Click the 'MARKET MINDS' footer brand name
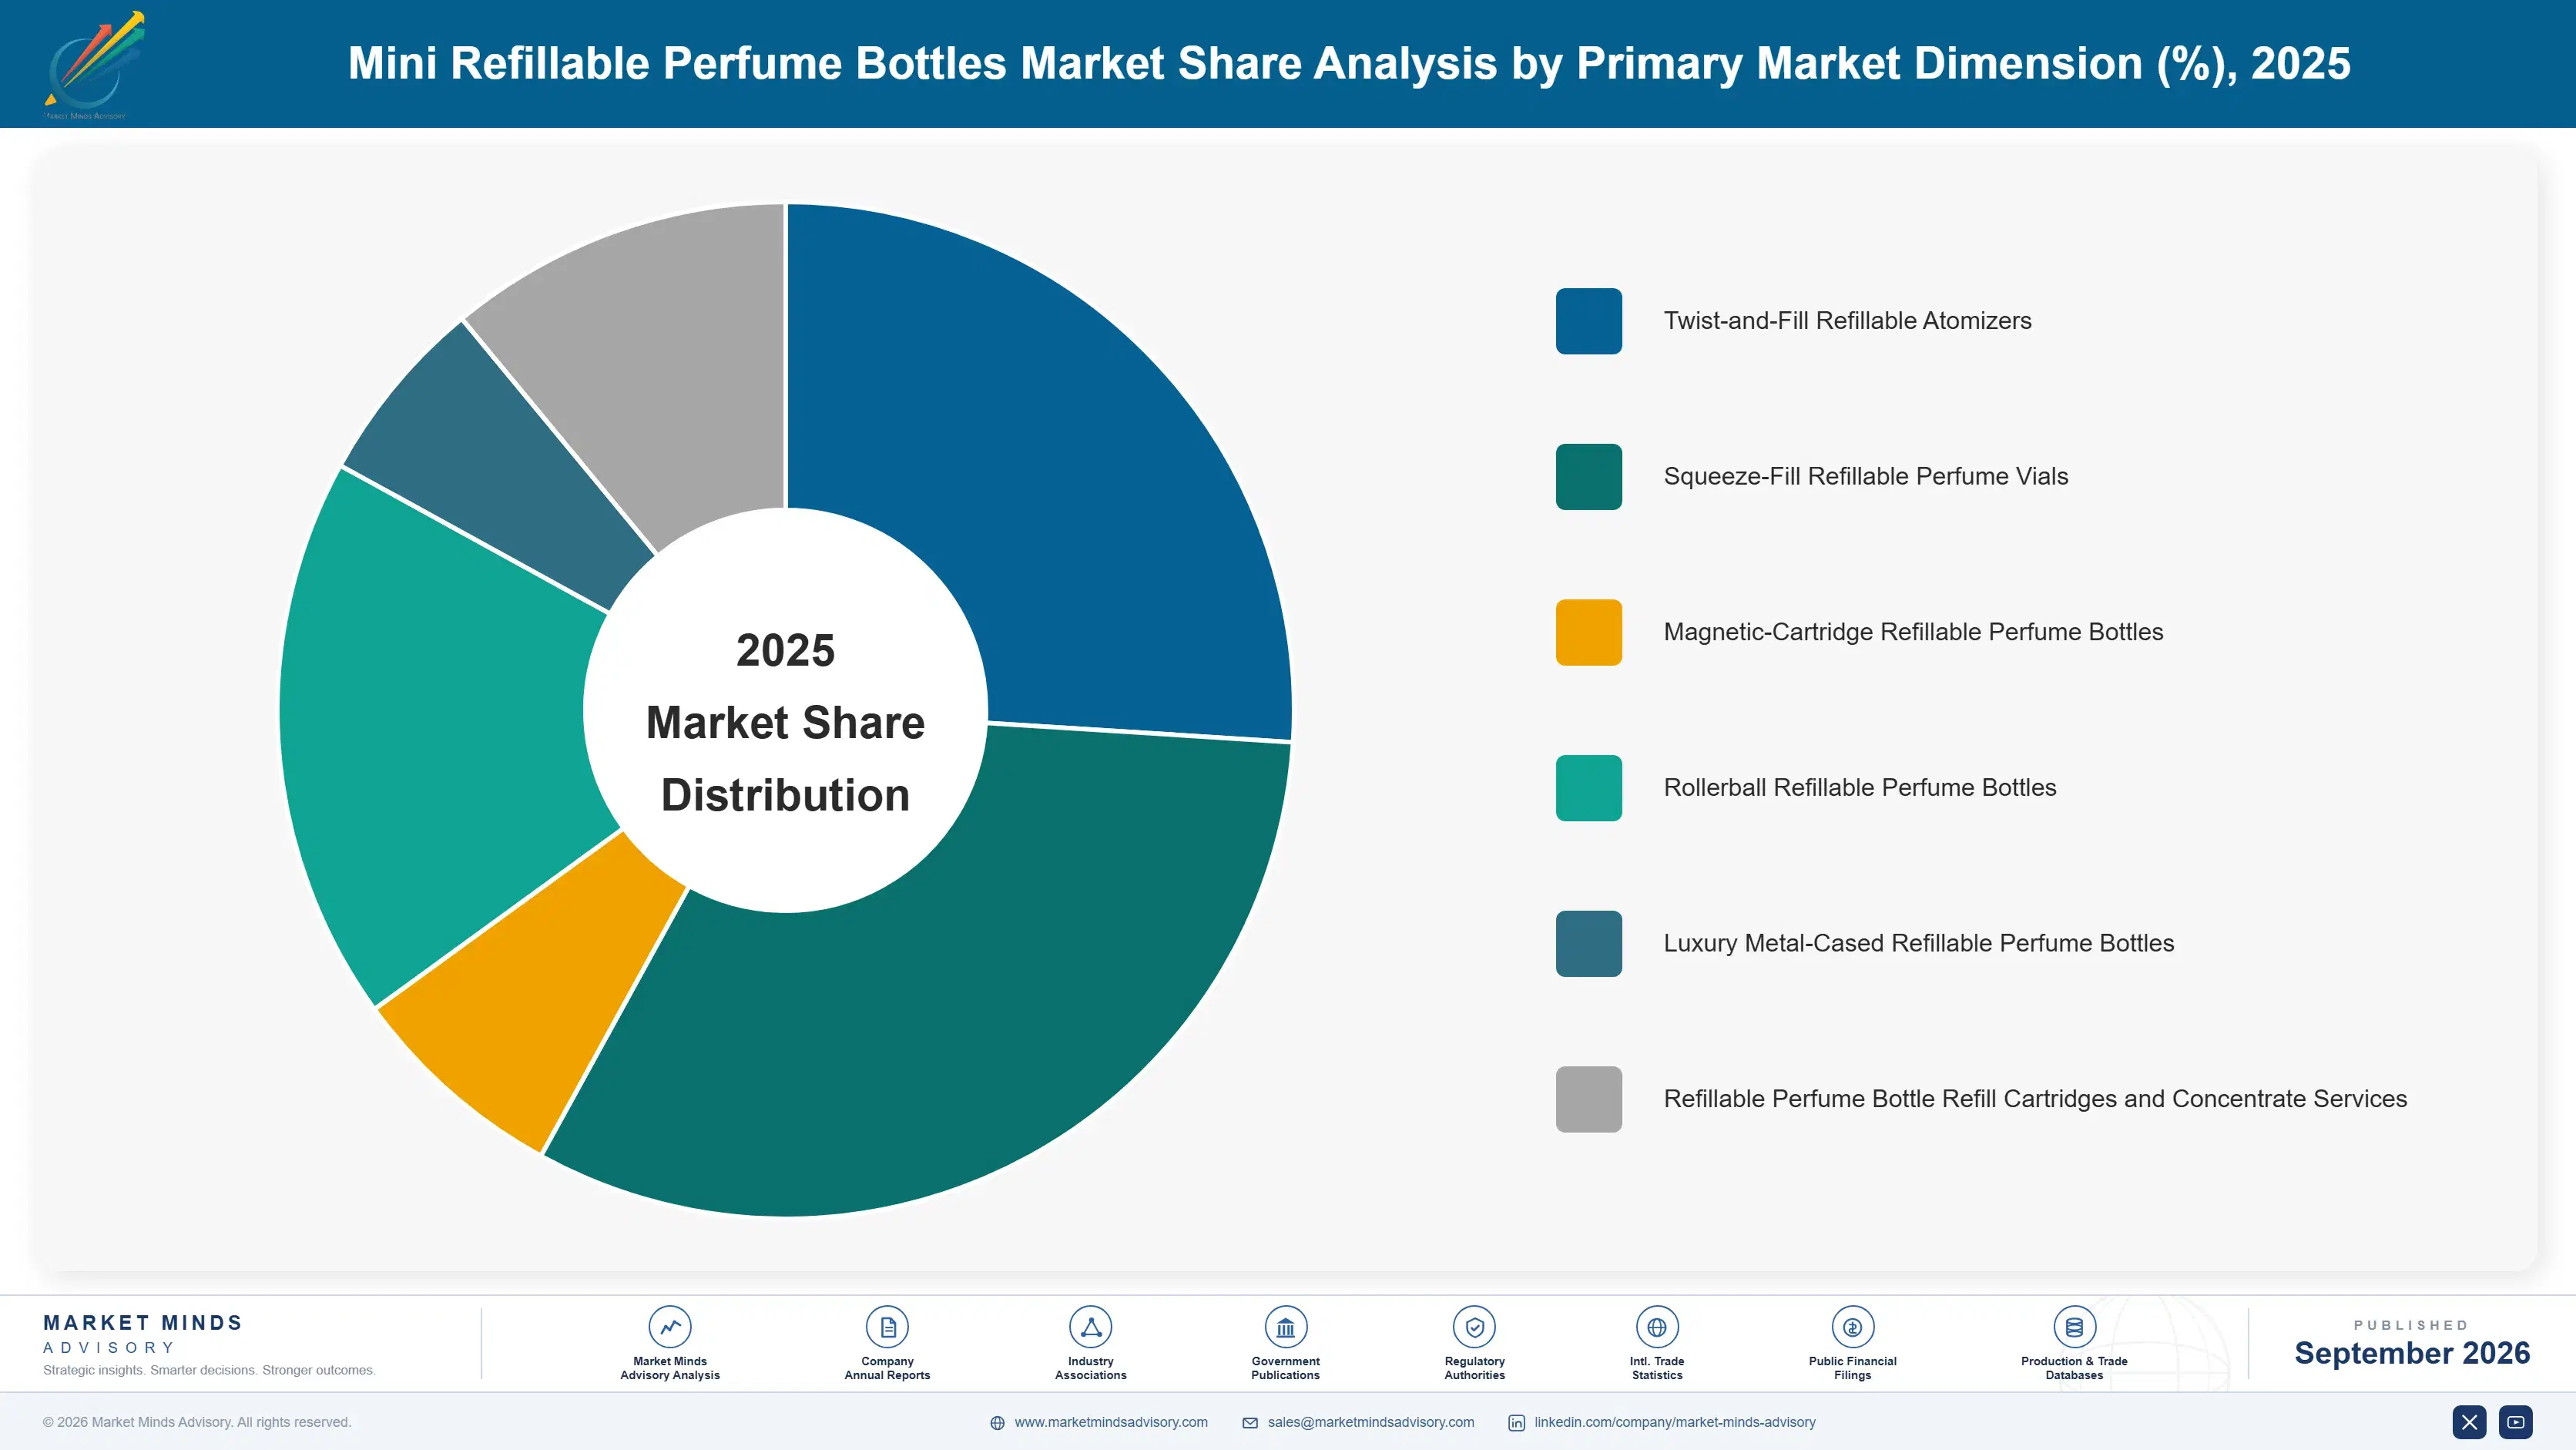Image resolution: width=2576 pixels, height=1450 pixels. click(143, 1323)
